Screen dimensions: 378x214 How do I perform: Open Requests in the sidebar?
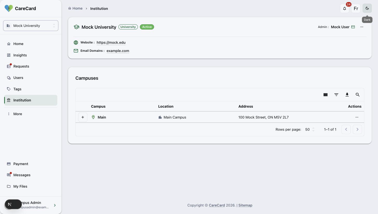coord(31,66)
